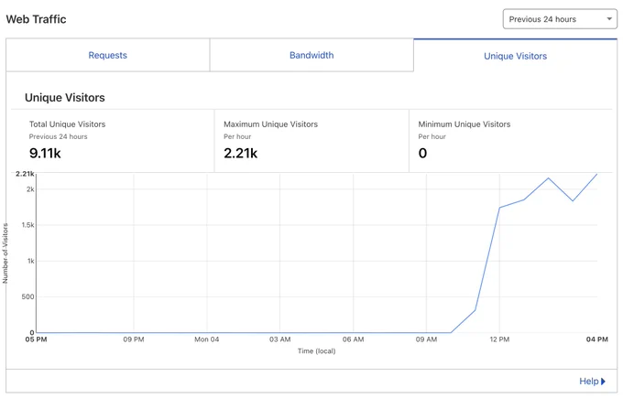This screenshot has height=398, width=623.
Task: Click the Mon 04 axis label
Action: point(207,339)
